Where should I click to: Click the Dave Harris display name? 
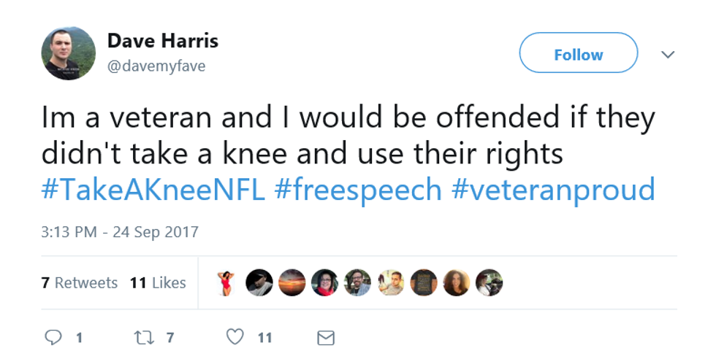[x=162, y=40]
